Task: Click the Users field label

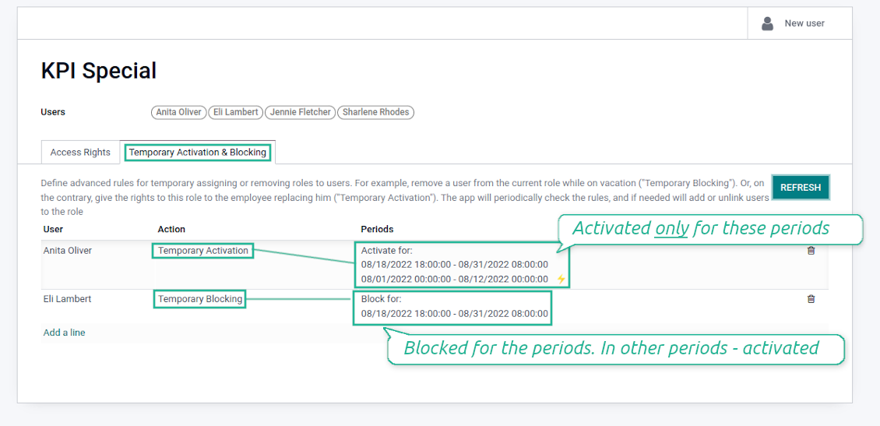Action: pyautogui.click(x=53, y=111)
